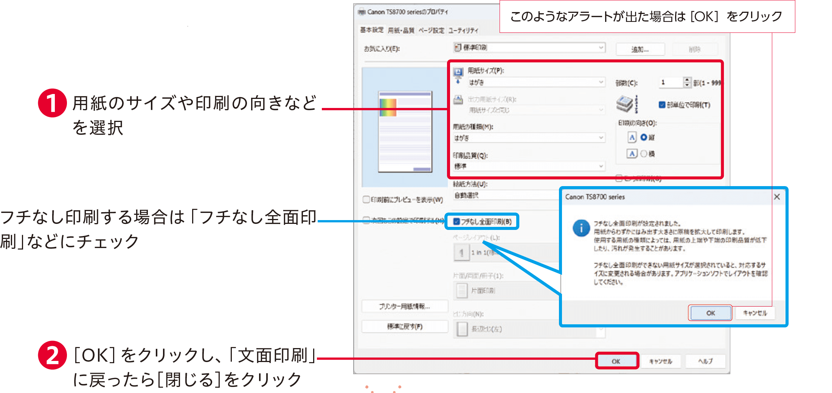Image resolution: width=832 pixels, height=393 pixels.
Task: Click the landscape orientation page icon
Action: point(632,154)
